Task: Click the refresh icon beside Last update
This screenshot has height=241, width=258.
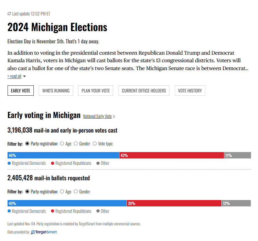Action: click(x=9, y=14)
